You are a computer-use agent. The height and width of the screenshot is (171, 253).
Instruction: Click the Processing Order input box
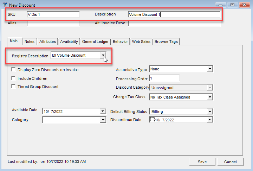[x=164, y=78]
